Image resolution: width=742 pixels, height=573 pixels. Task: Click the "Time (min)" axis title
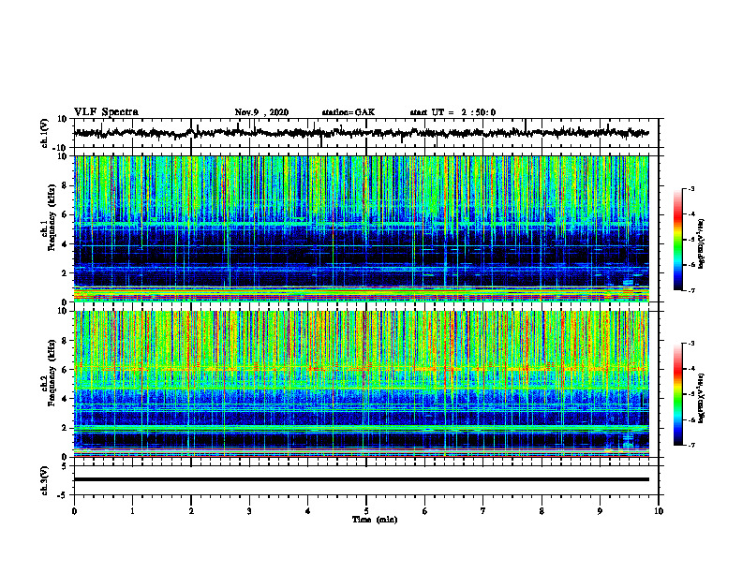tap(375, 520)
